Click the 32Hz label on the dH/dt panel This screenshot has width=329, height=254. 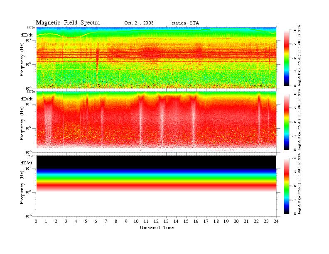pos(31,28)
